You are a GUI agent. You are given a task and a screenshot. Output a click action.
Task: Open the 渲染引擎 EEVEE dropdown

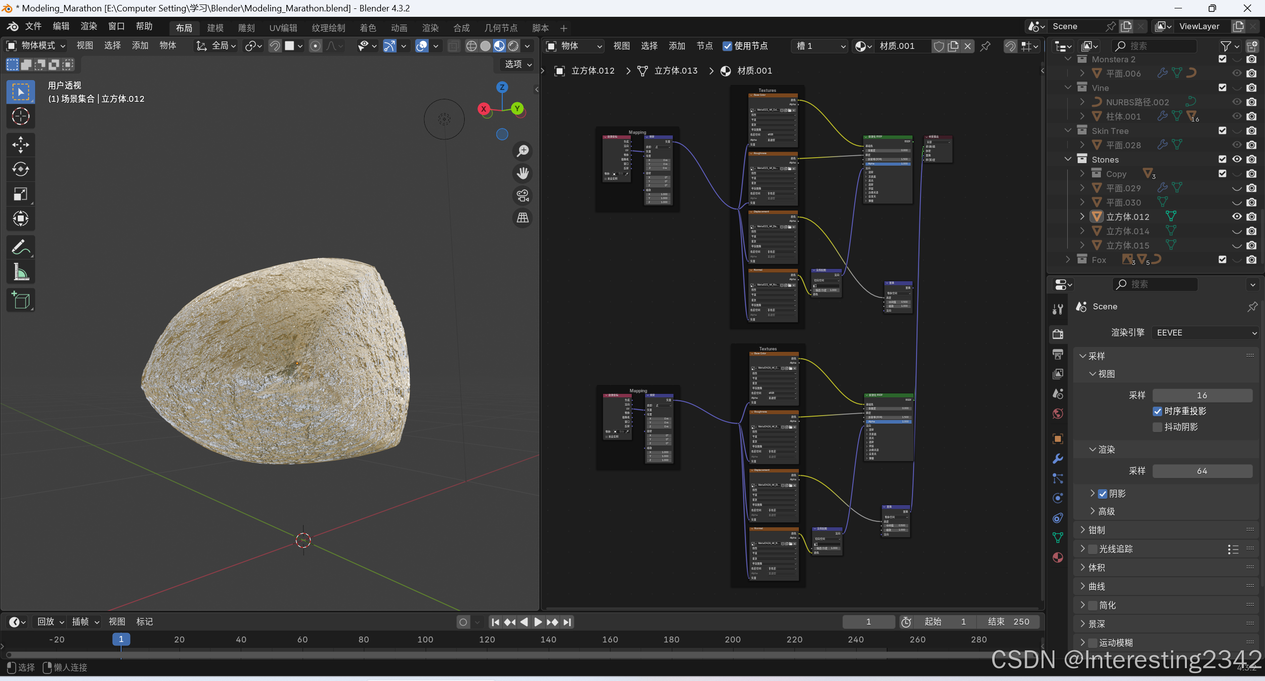pos(1205,333)
